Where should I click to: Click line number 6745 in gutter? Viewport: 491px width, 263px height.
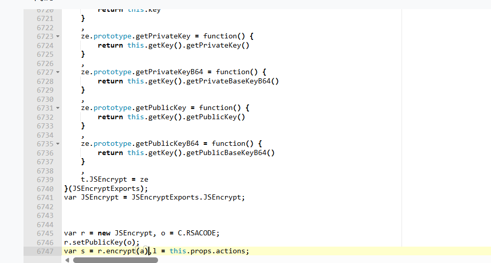pos(45,233)
